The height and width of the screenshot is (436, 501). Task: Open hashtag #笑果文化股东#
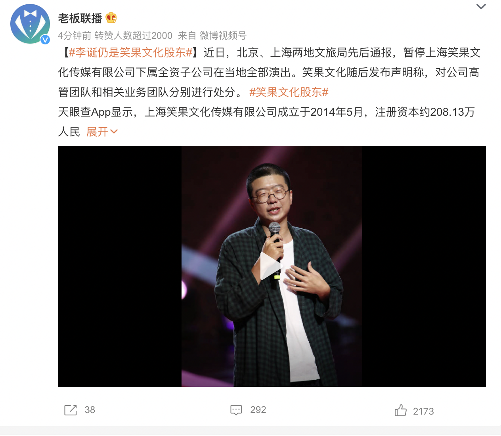[x=289, y=92]
